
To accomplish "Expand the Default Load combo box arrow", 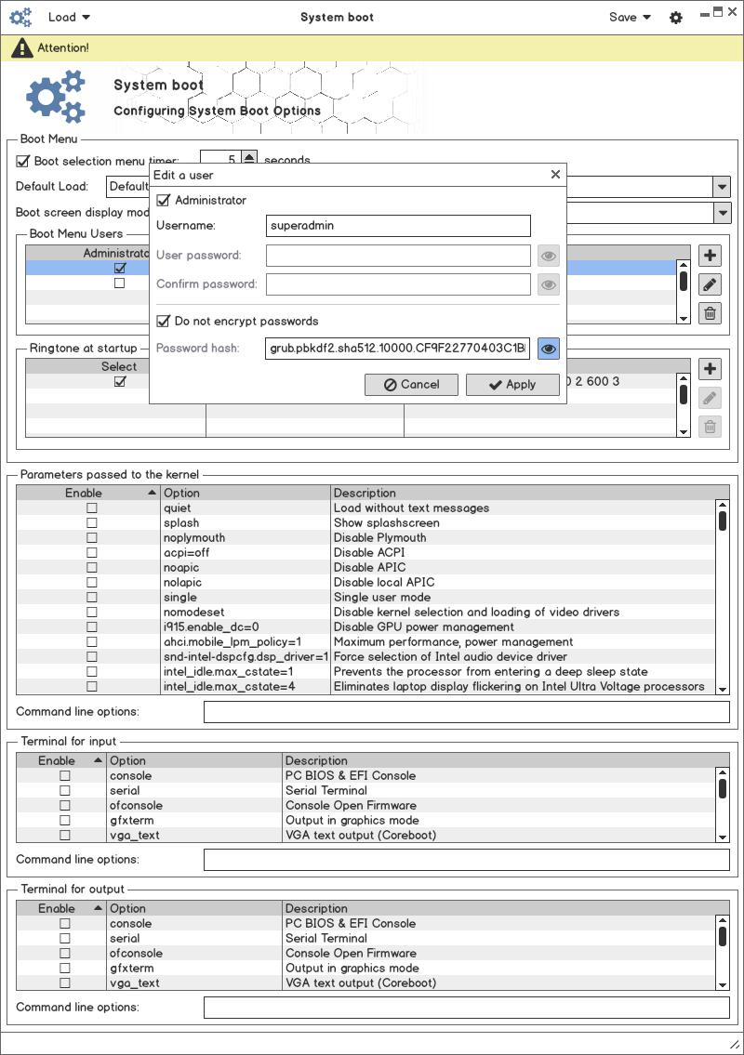I will pyautogui.click(x=722, y=187).
